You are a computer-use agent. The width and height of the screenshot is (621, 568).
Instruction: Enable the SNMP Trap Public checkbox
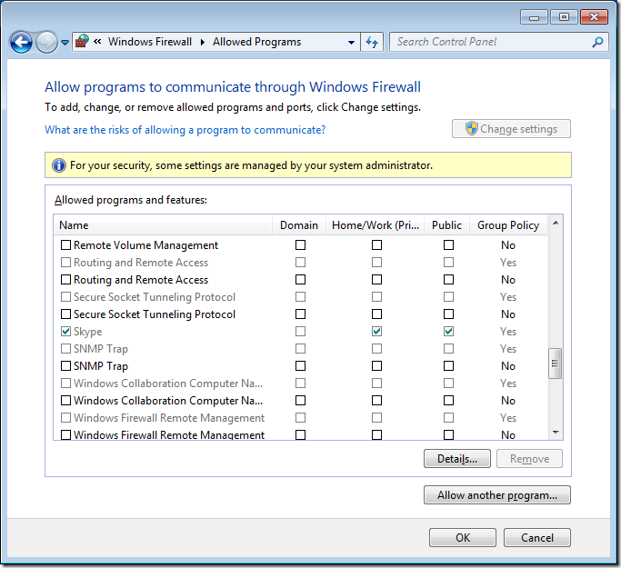[x=448, y=366]
